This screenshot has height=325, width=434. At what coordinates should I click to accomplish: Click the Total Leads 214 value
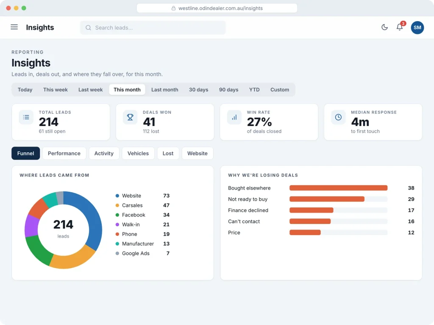pos(49,122)
